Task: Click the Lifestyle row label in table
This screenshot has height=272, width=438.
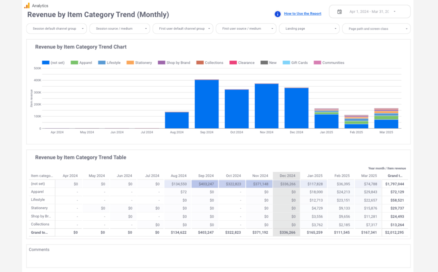Action: tap(38, 200)
